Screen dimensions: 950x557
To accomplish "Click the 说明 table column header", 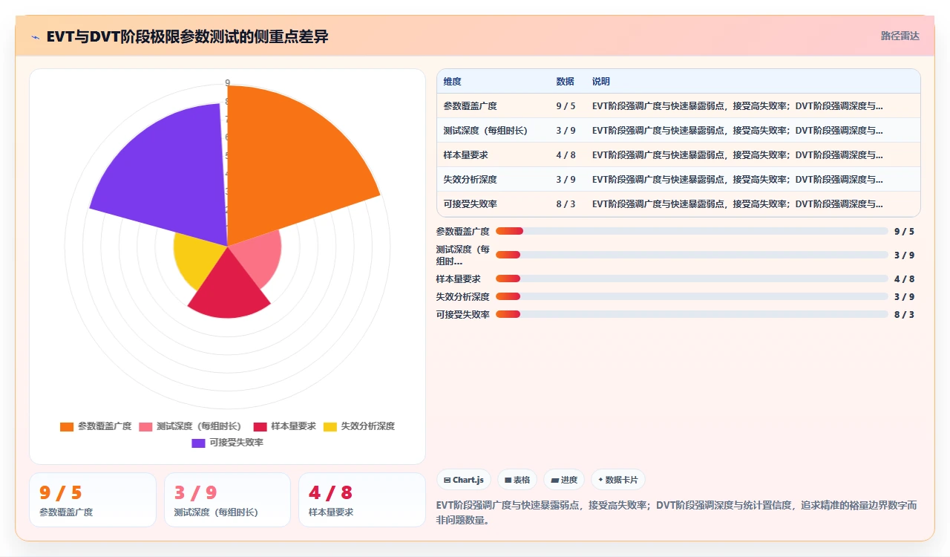I will (600, 82).
